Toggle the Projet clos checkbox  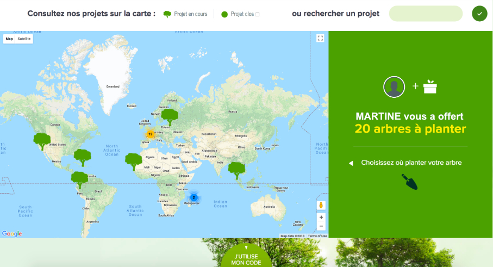point(257,15)
